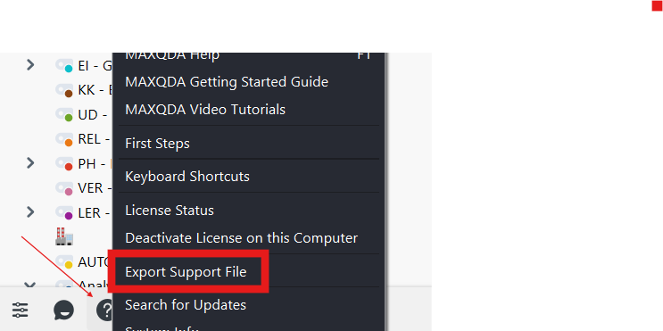Viewport: 663px width, 331px height.
Task: Expand the EI code chevron
Action: [30, 64]
